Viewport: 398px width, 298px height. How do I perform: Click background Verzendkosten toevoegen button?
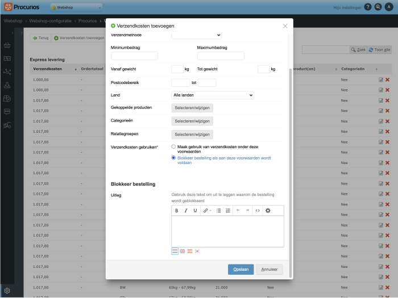(x=79, y=38)
